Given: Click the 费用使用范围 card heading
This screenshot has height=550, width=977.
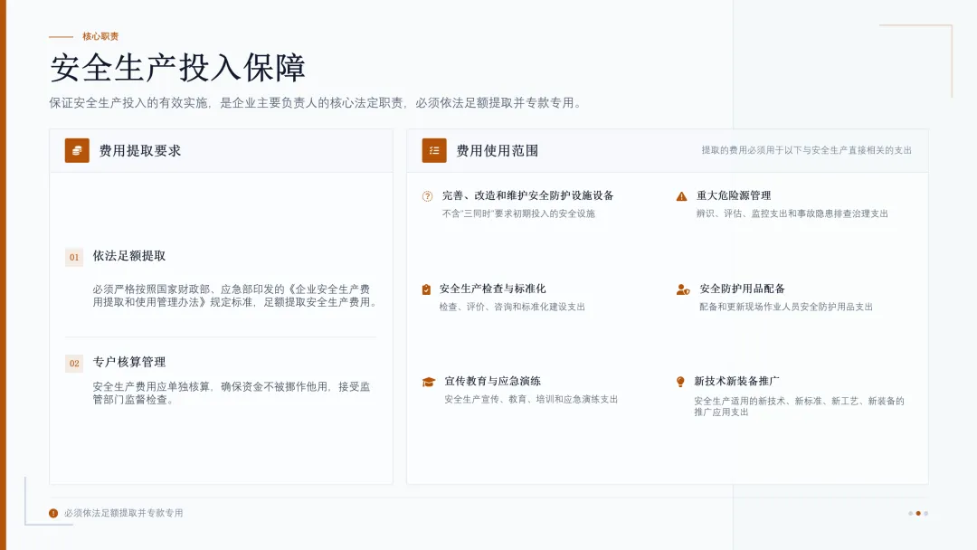Looking at the screenshot, I should coord(498,151).
